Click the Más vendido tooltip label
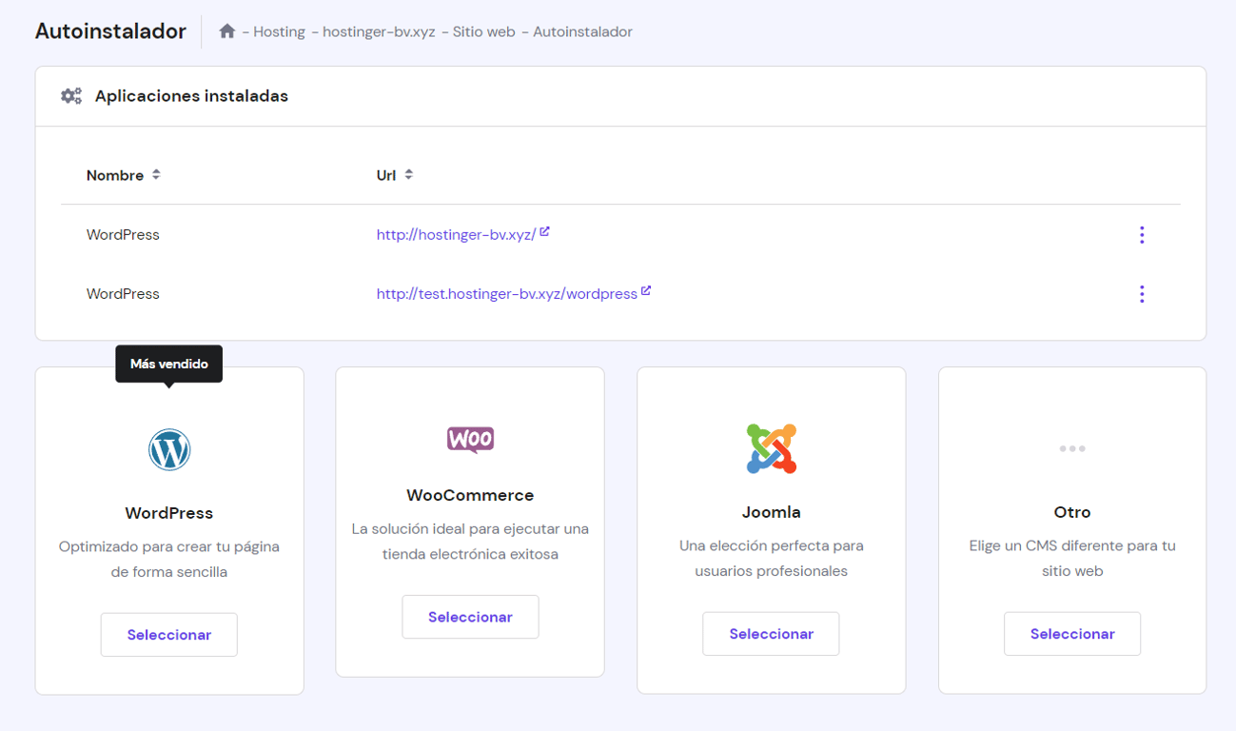 pos(168,363)
